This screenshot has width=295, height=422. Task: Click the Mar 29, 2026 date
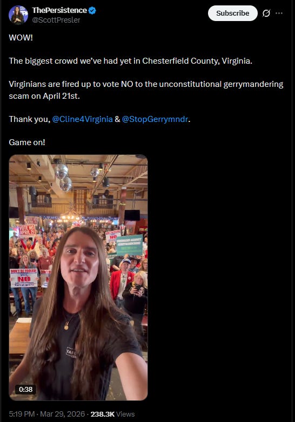coord(63,414)
